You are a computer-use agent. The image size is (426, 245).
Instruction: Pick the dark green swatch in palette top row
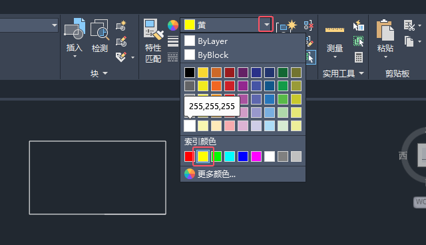pos(283,73)
